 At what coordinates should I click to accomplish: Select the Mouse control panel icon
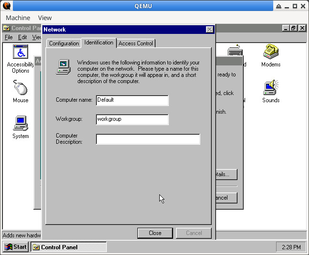(21, 88)
